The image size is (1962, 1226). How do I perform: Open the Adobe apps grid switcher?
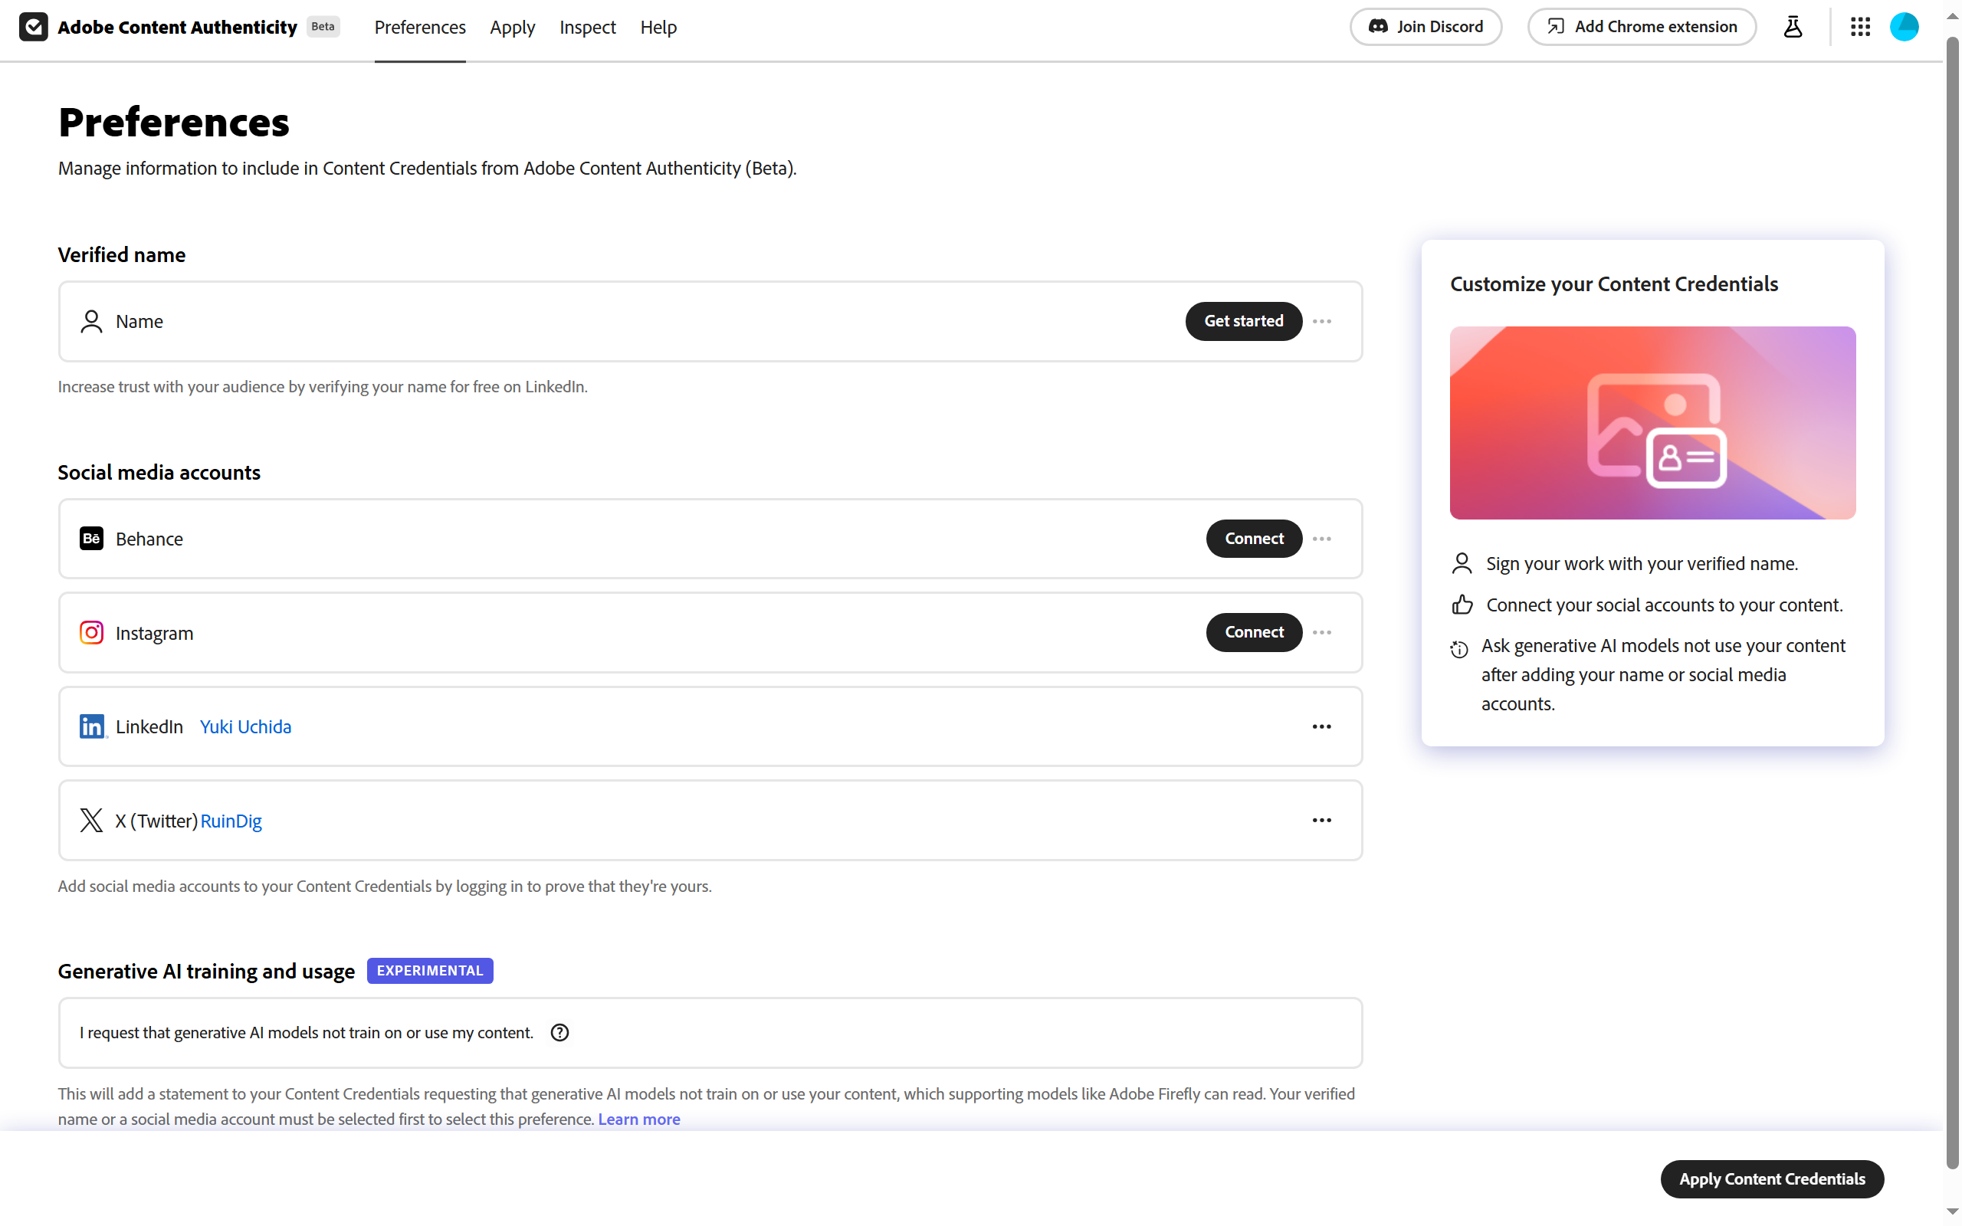(x=1860, y=27)
